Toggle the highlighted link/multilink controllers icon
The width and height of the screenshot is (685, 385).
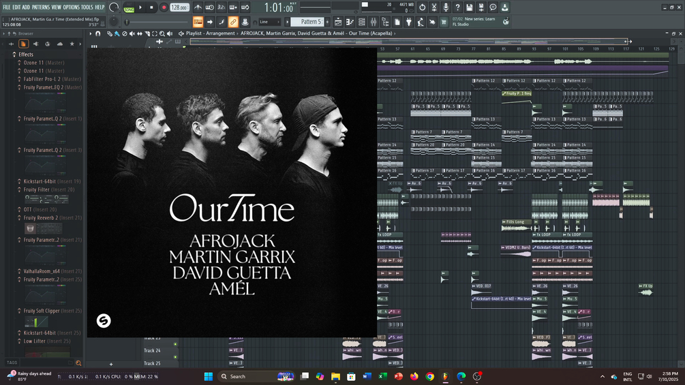[233, 22]
